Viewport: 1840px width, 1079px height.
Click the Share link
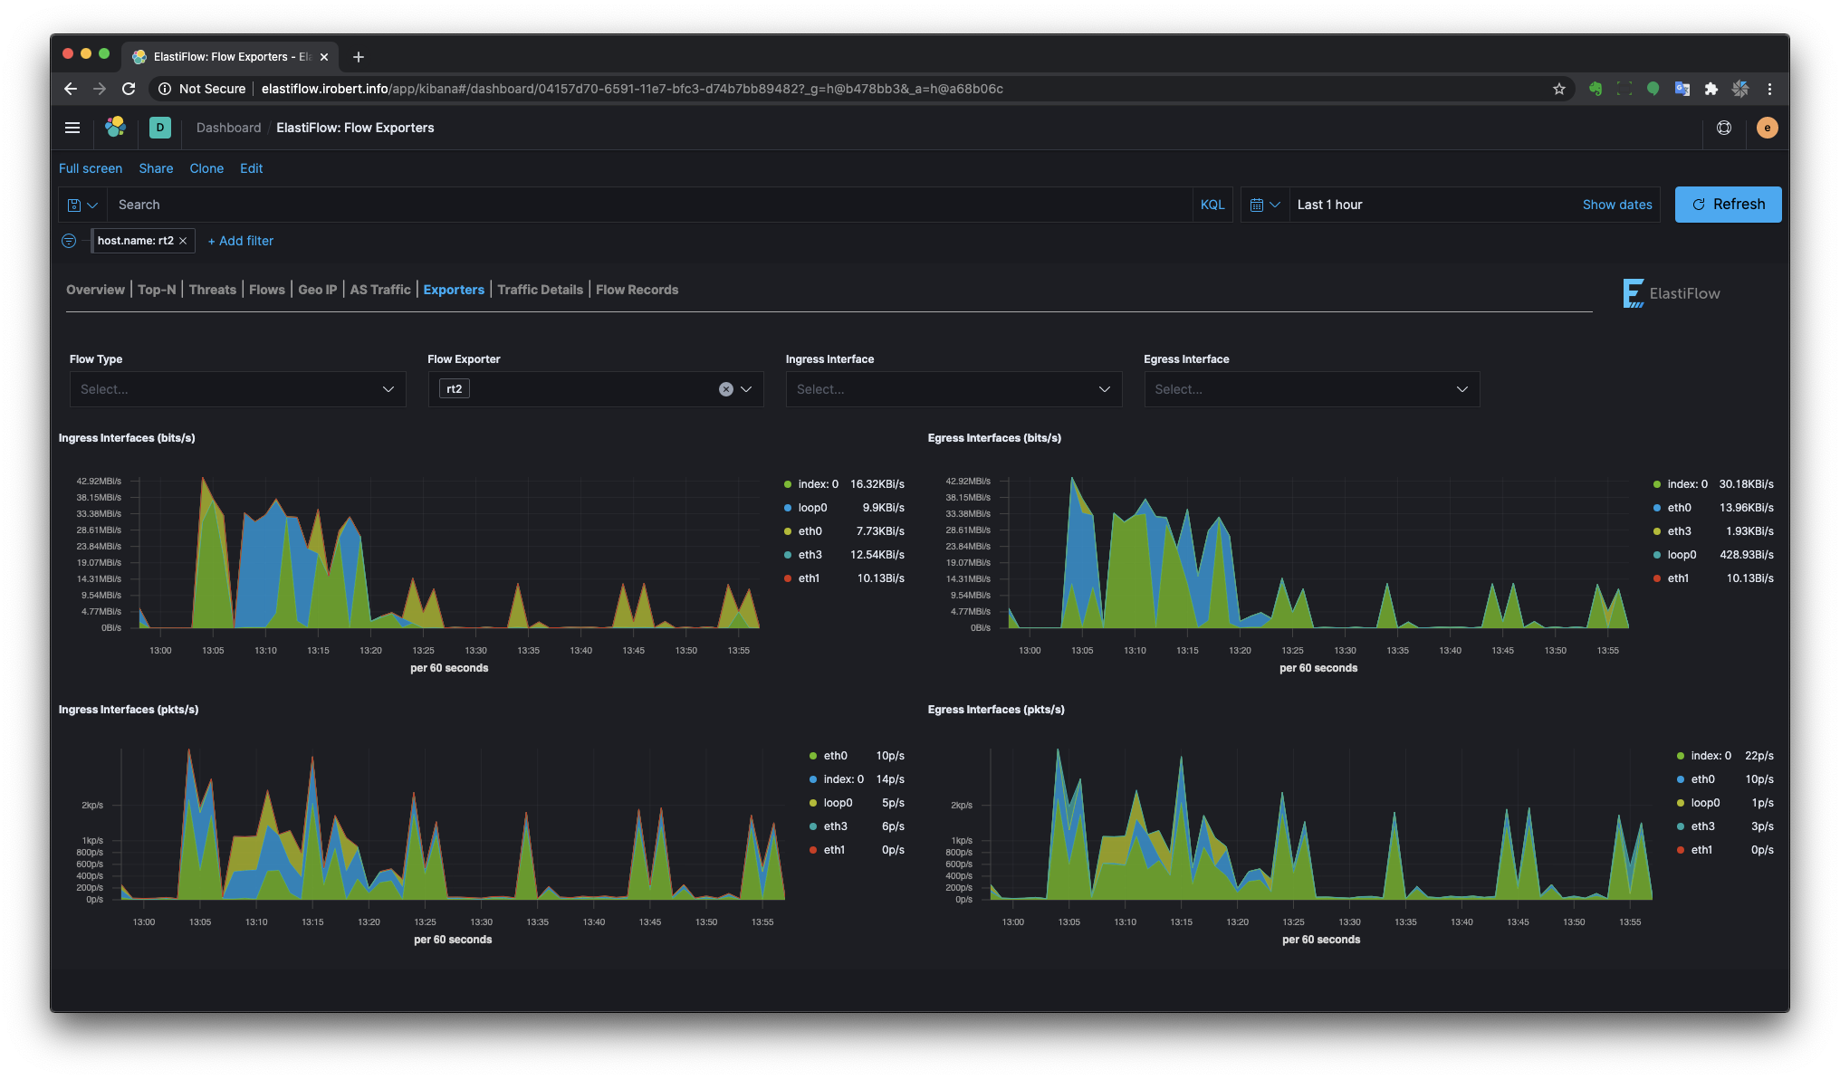click(156, 168)
